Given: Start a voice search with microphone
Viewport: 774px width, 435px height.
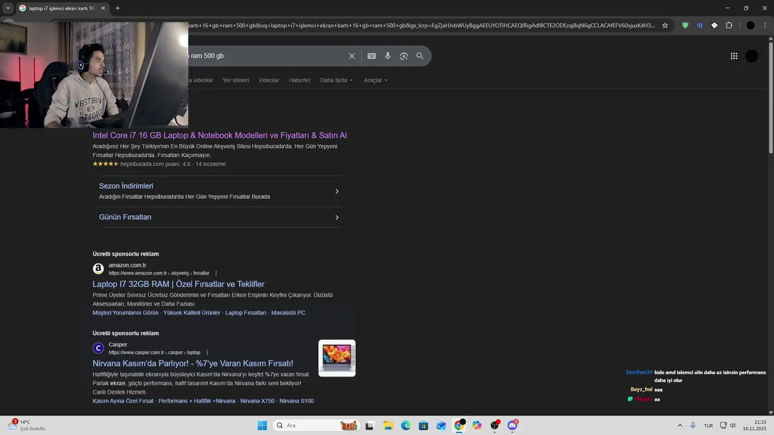Looking at the screenshot, I should click(x=388, y=56).
